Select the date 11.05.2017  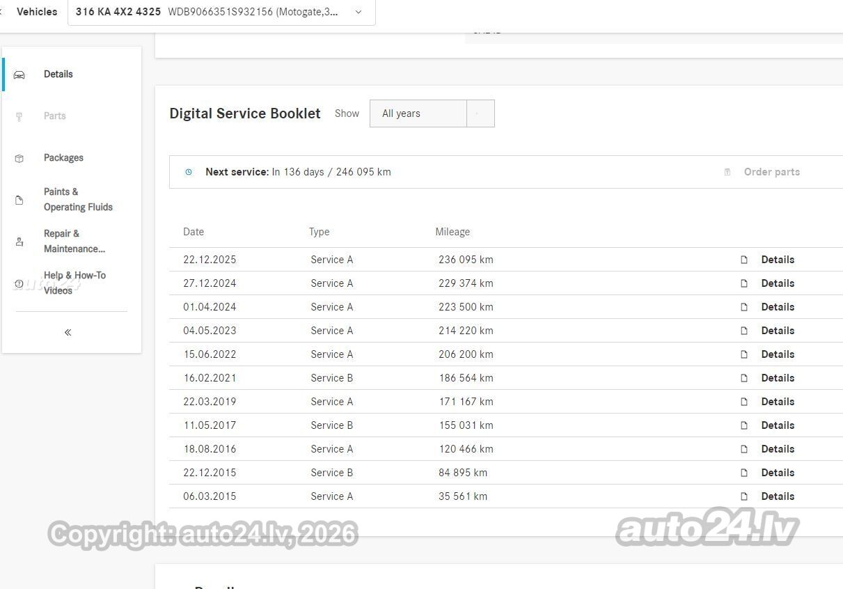[x=210, y=425]
